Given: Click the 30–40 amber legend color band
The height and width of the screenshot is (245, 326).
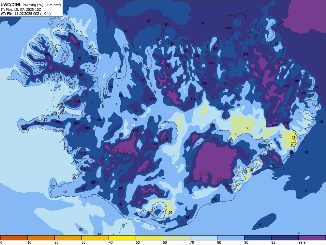Looking at the screenshot, I should [x=95, y=238].
